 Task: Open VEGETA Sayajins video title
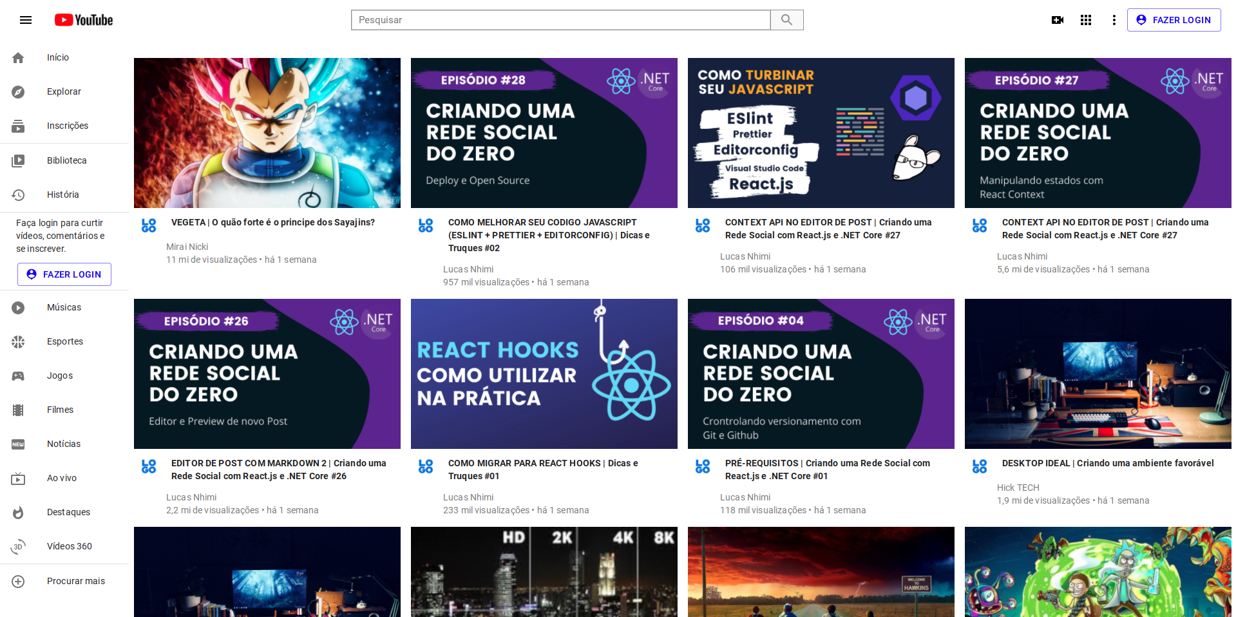[x=273, y=222]
